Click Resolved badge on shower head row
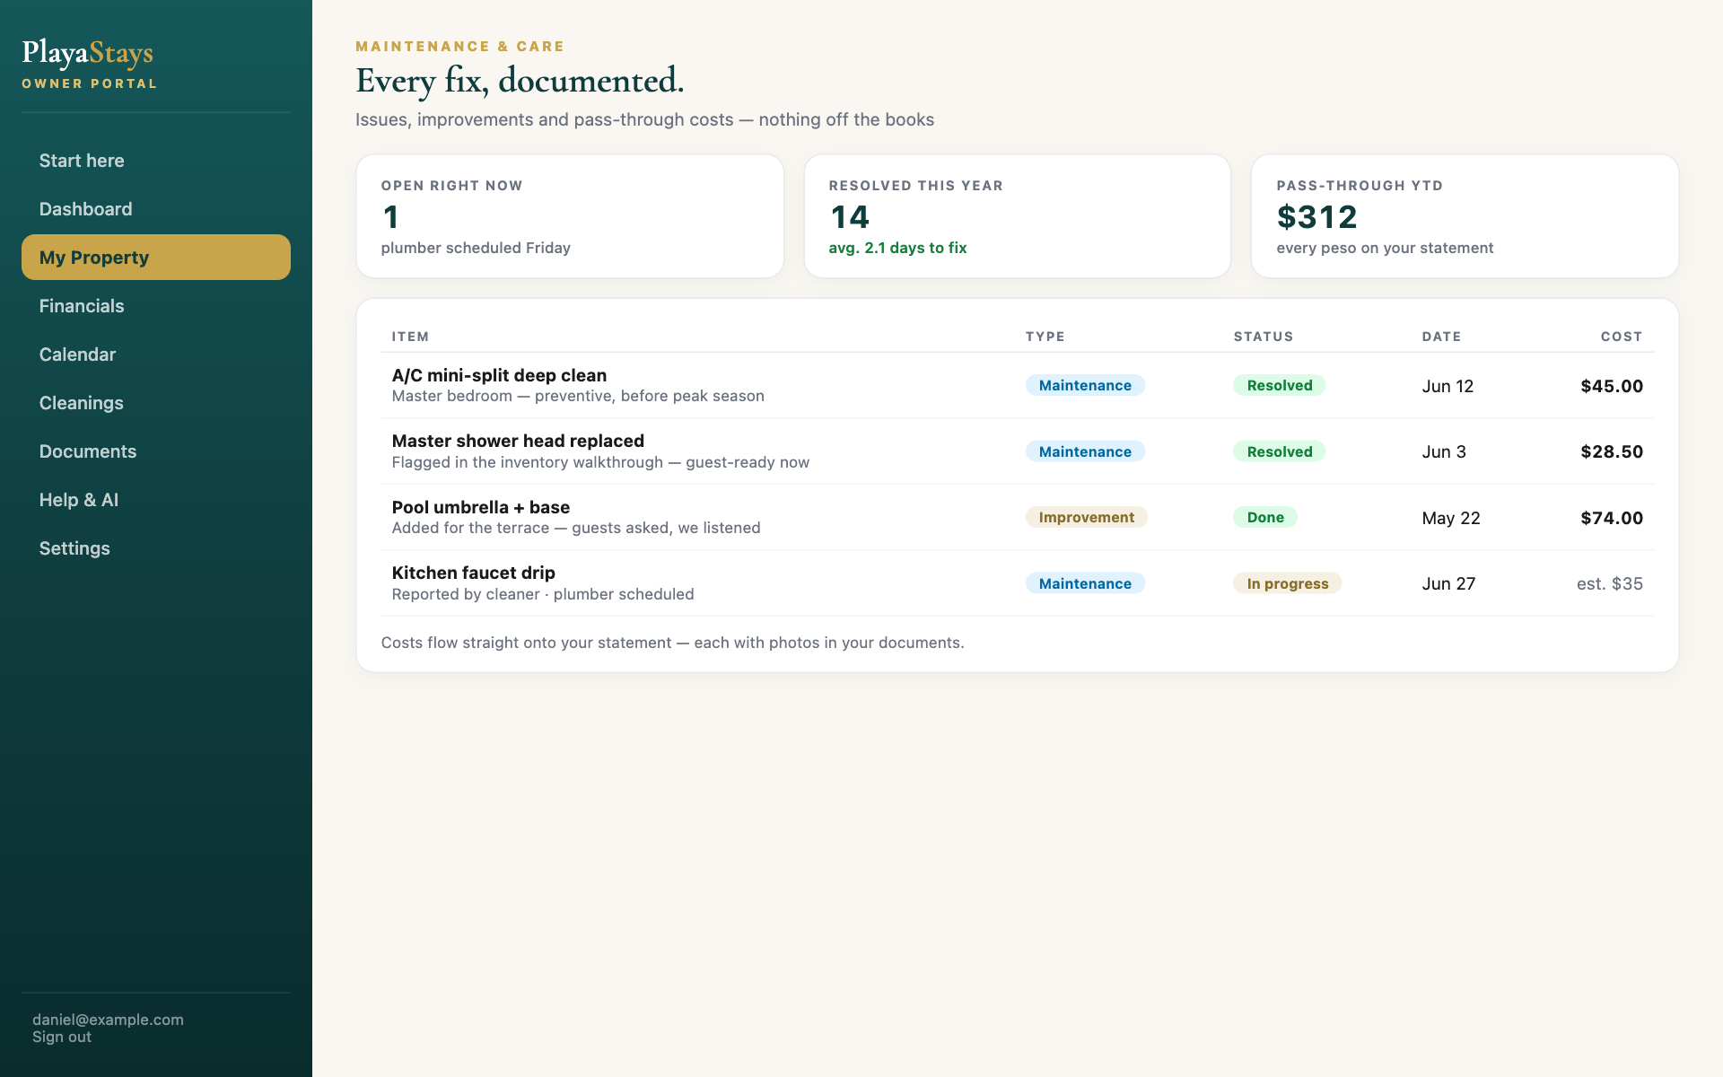 coord(1280,451)
